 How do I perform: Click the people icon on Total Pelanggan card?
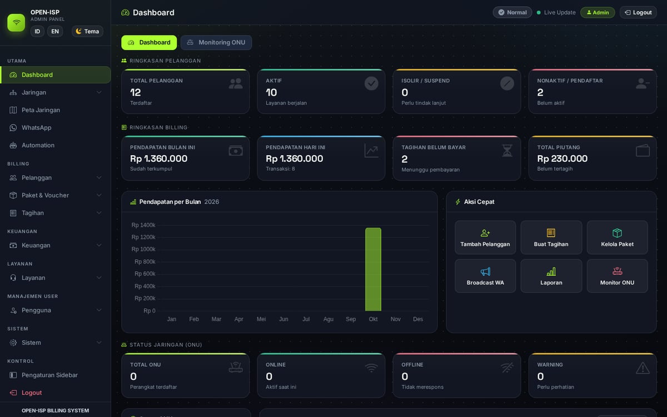click(x=236, y=83)
